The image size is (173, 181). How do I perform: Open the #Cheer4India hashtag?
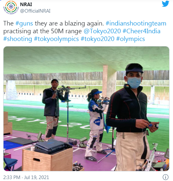(x=141, y=31)
